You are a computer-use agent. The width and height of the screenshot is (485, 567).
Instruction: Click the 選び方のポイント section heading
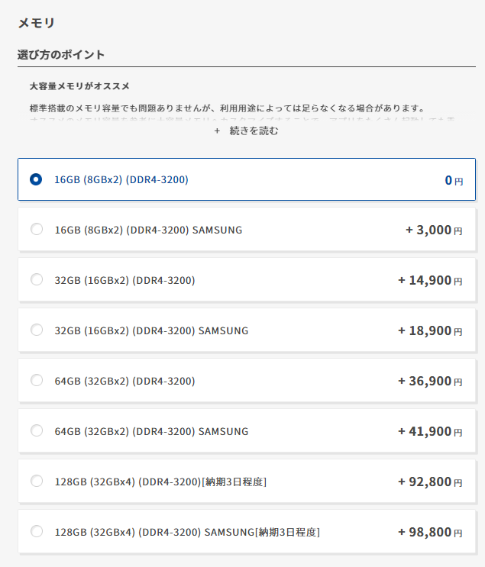61,55
